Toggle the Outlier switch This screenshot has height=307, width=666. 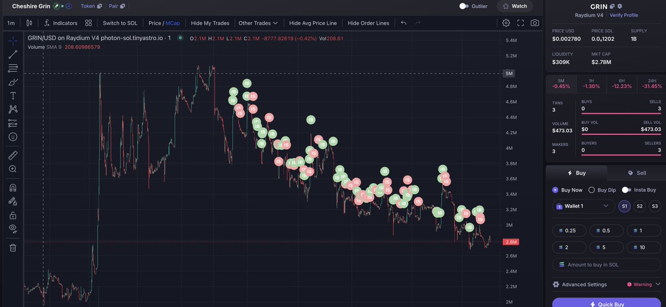464,6
